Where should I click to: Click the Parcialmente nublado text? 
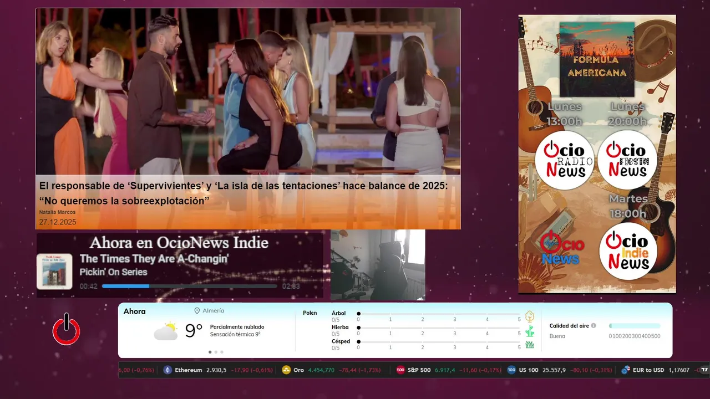tap(237, 327)
